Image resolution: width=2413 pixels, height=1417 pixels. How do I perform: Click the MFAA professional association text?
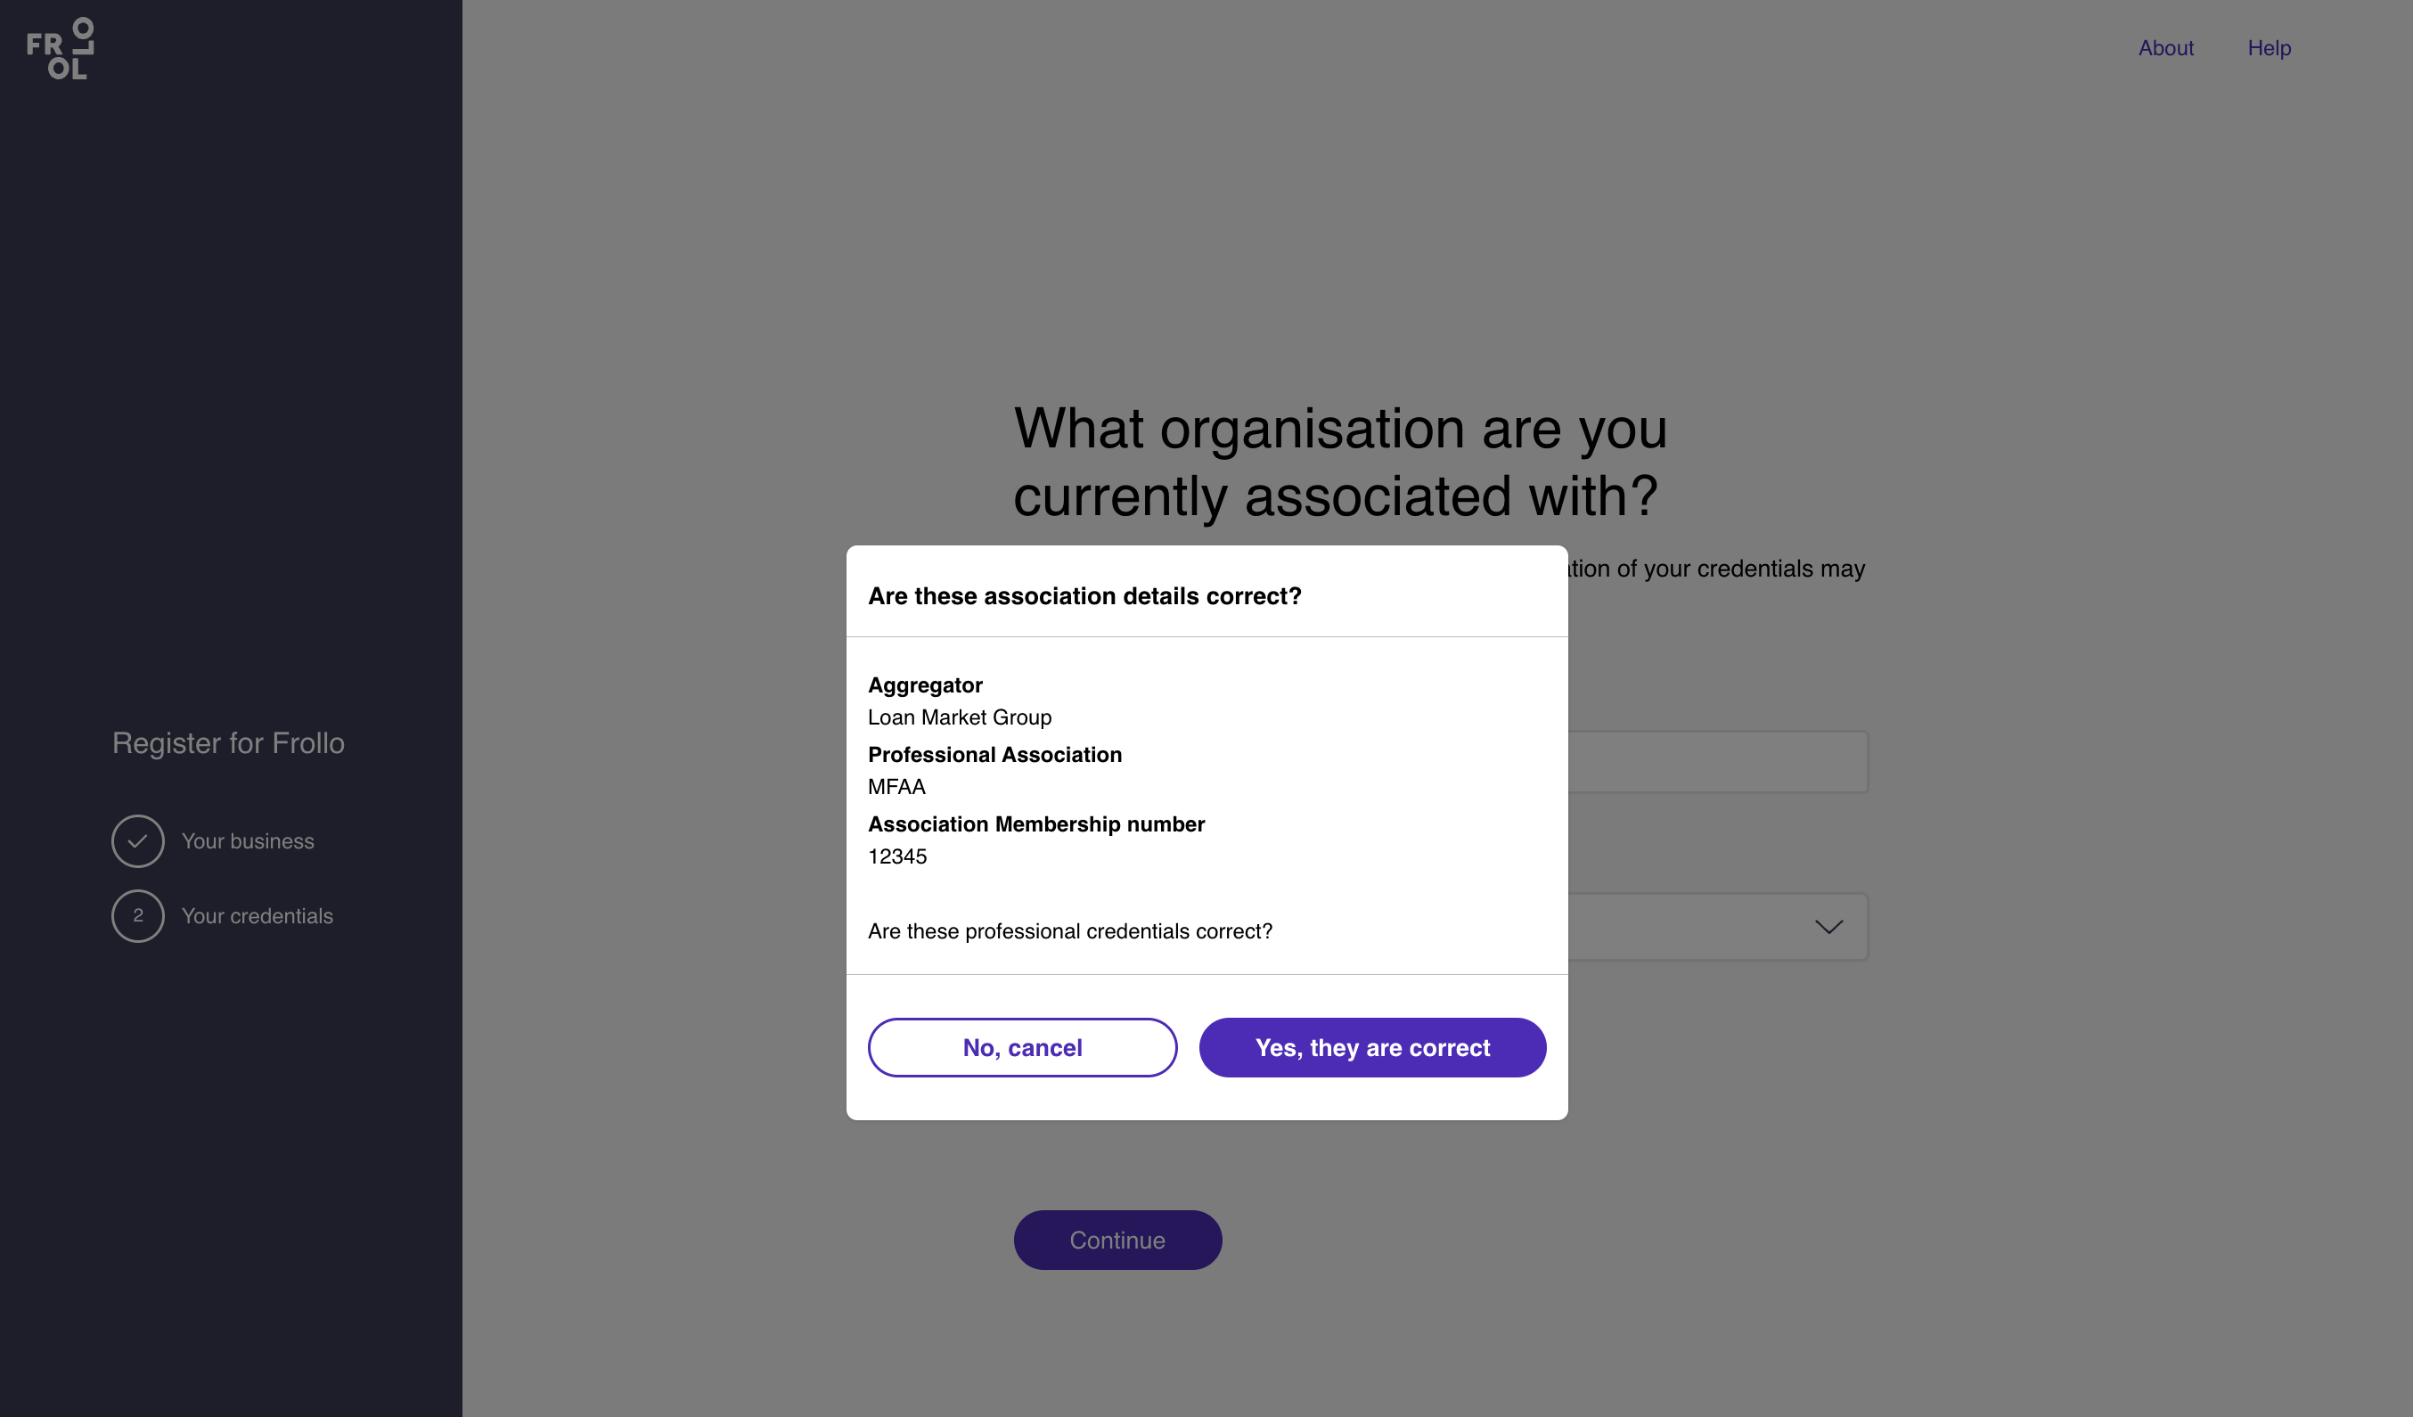(896, 786)
